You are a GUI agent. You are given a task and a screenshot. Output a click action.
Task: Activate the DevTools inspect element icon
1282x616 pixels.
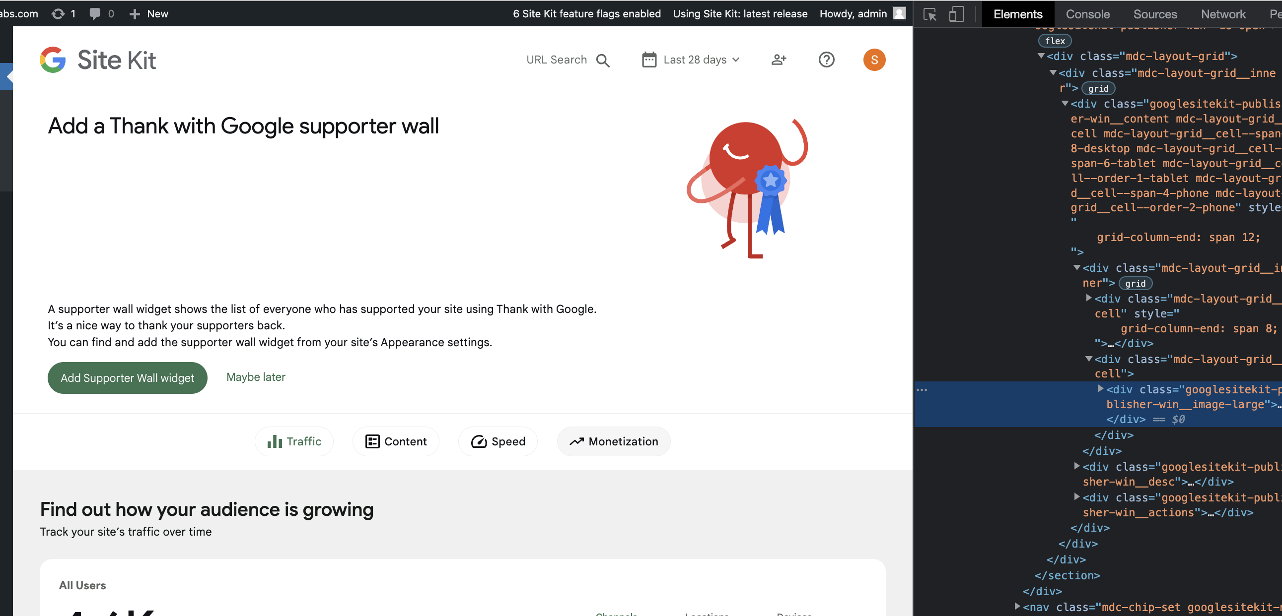tap(929, 14)
